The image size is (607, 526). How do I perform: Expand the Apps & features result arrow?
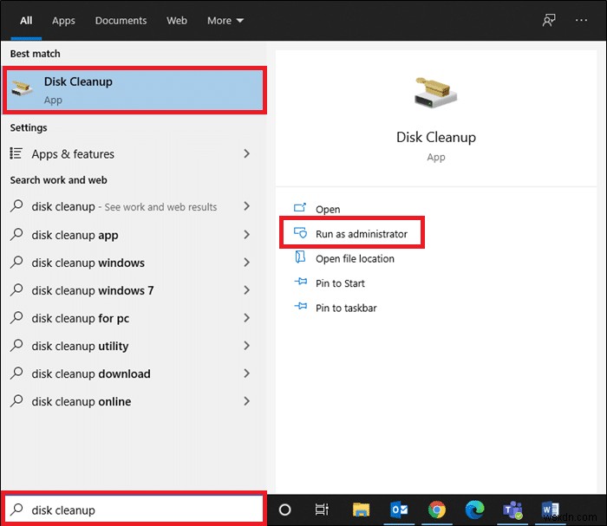click(246, 153)
